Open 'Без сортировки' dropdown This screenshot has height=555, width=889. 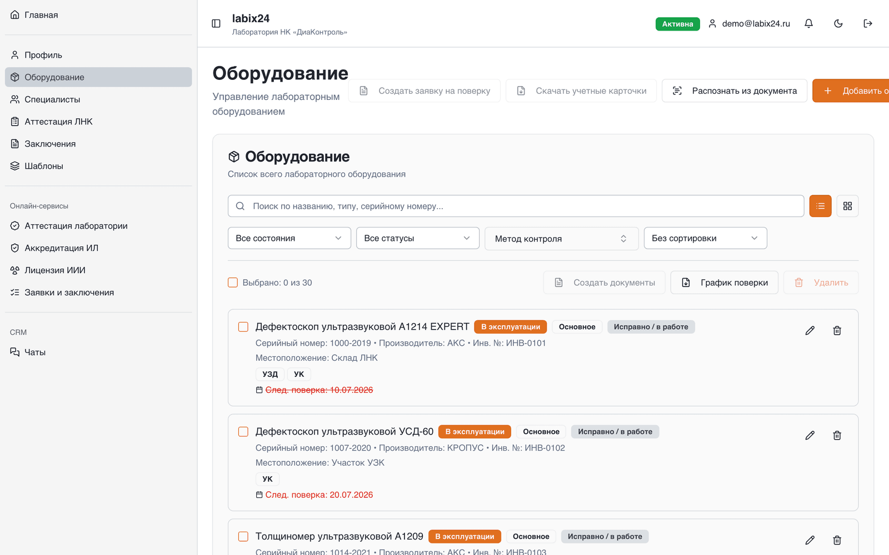(705, 238)
